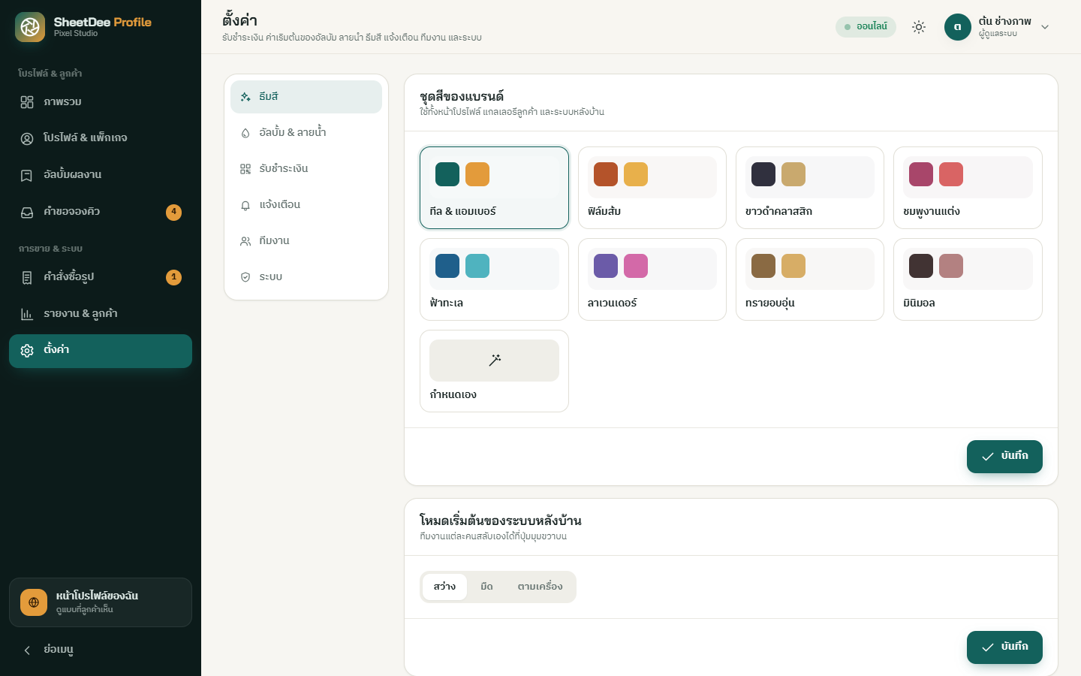Image resolution: width=1081 pixels, height=676 pixels.
Task: Click the ภาพรวม dashboard grid icon
Action: (27, 102)
